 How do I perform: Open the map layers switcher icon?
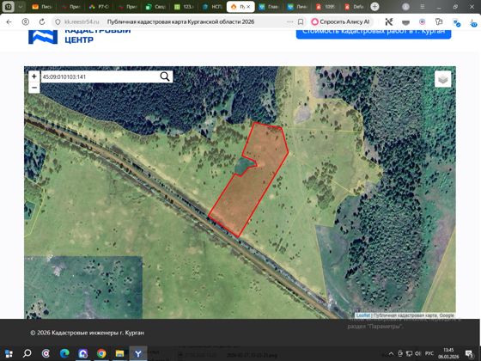tap(442, 79)
